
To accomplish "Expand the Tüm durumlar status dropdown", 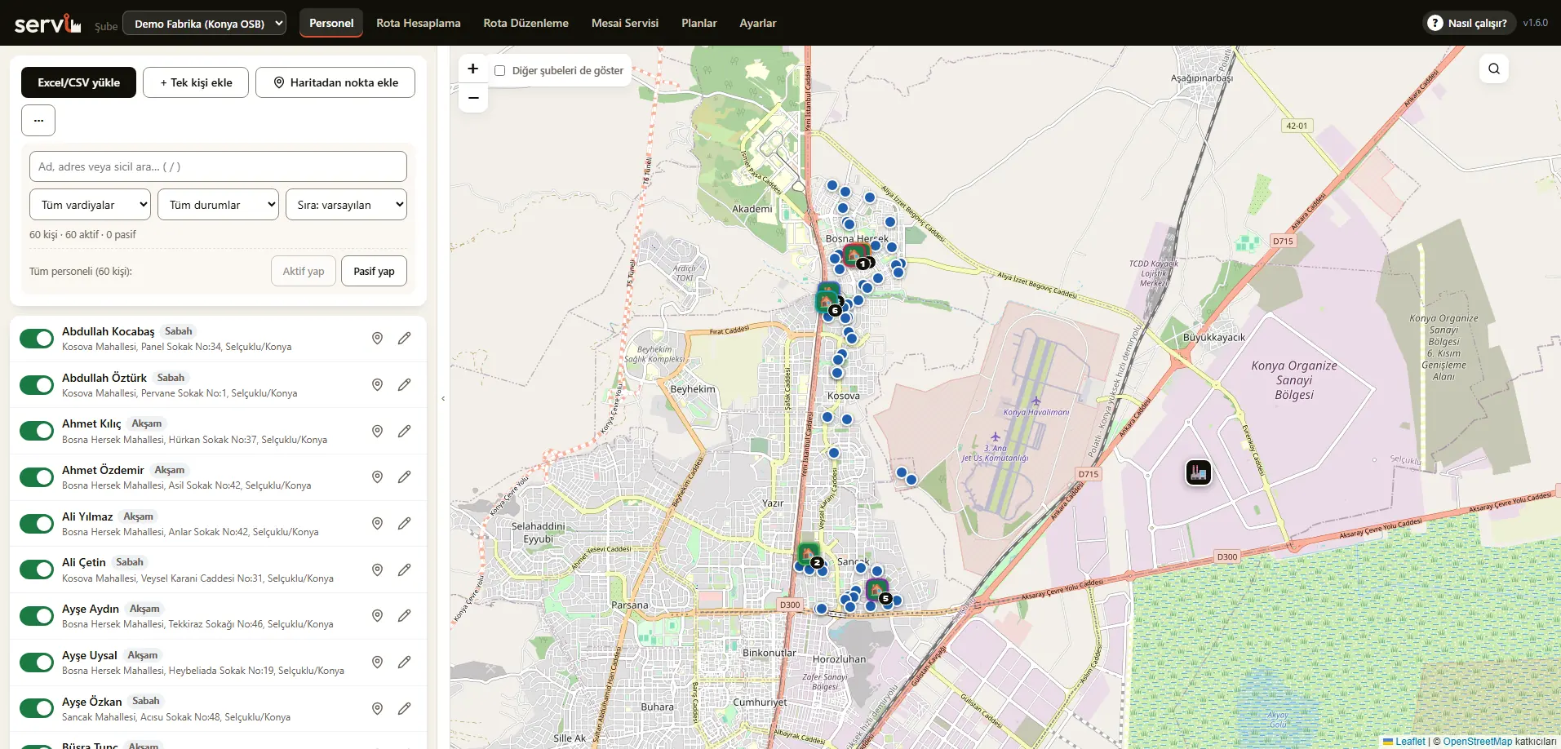I will (218, 205).
